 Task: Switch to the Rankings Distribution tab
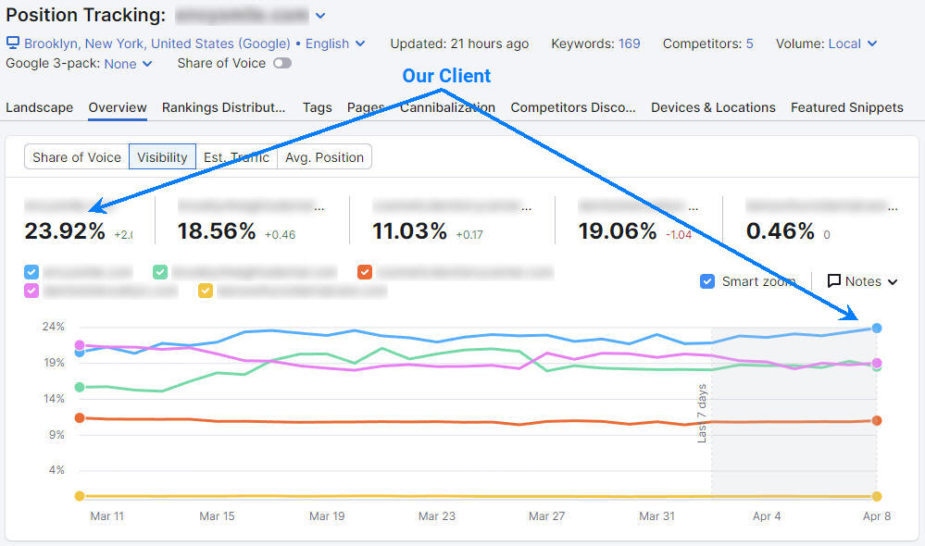(x=223, y=107)
